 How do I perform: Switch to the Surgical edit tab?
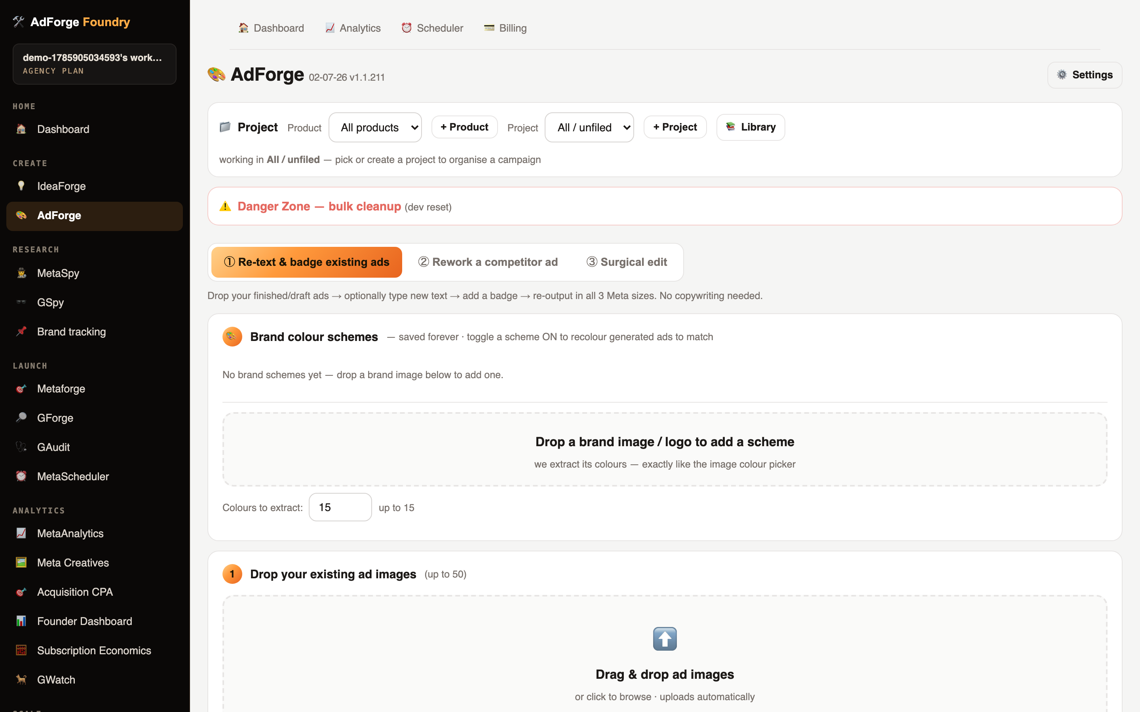pos(627,262)
